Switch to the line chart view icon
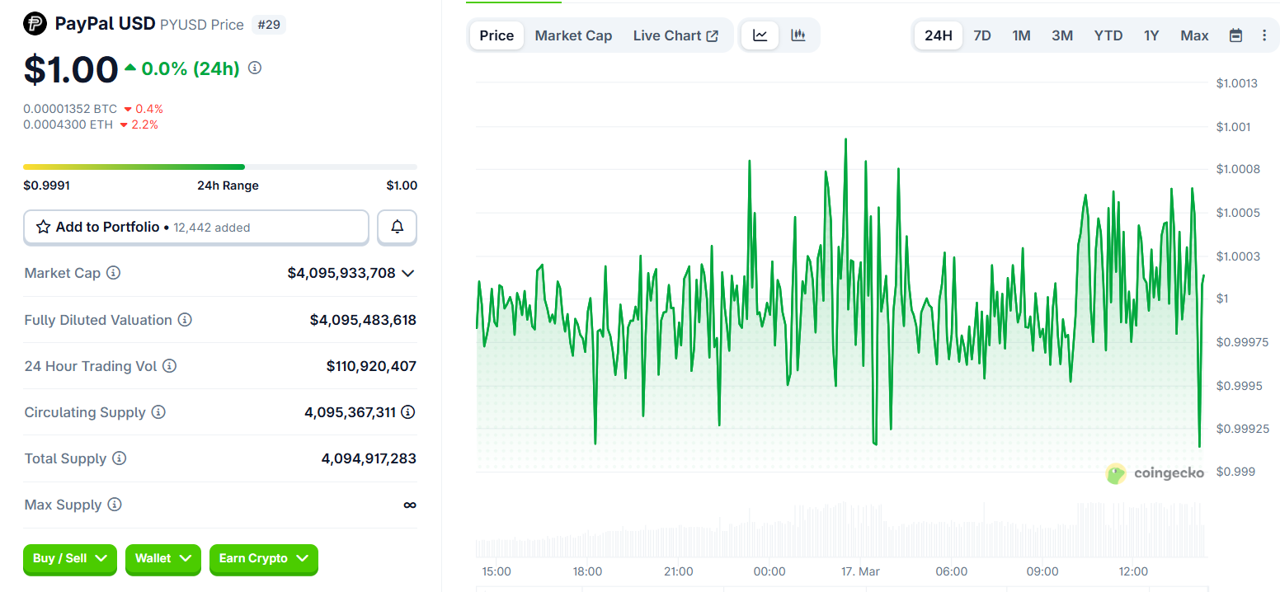 pyautogui.click(x=760, y=35)
